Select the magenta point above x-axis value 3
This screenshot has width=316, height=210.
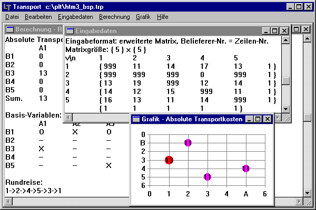tap(208, 177)
